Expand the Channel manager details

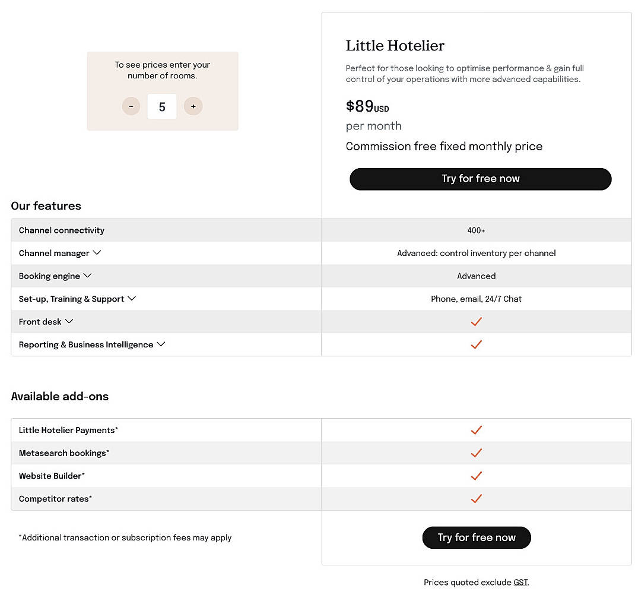tap(97, 252)
